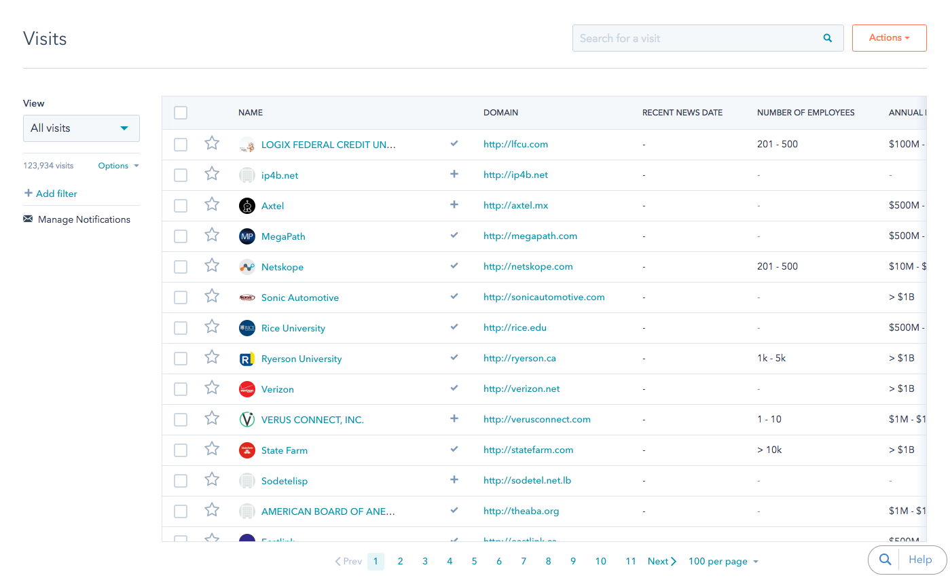Click the MegaPath MP logo
Screen dimensions: 950x578
click(246, 236)
